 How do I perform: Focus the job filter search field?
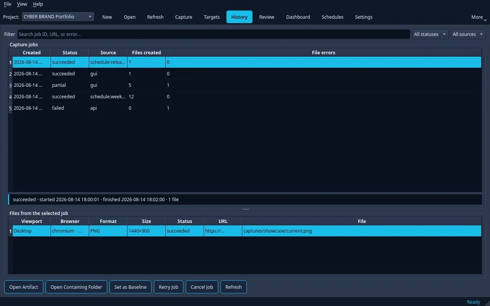(x=214, y=34)
